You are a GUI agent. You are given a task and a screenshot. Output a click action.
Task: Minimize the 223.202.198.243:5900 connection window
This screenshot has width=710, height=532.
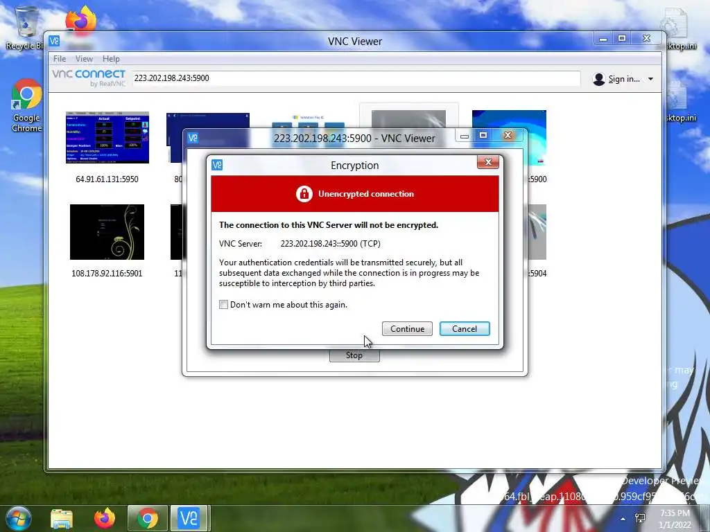coord(464,136)
